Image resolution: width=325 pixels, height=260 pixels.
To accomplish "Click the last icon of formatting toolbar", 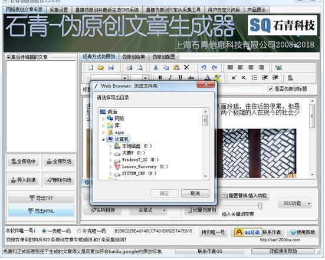I will click(290, 78).
